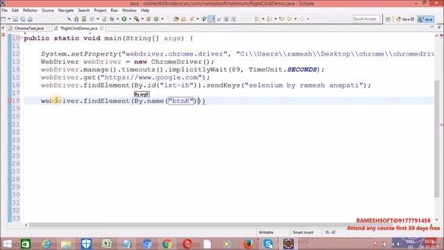This screenshot has width=444, height=250.
Task: Click the New file toolbar icon
Action: [x=3, y=19]
